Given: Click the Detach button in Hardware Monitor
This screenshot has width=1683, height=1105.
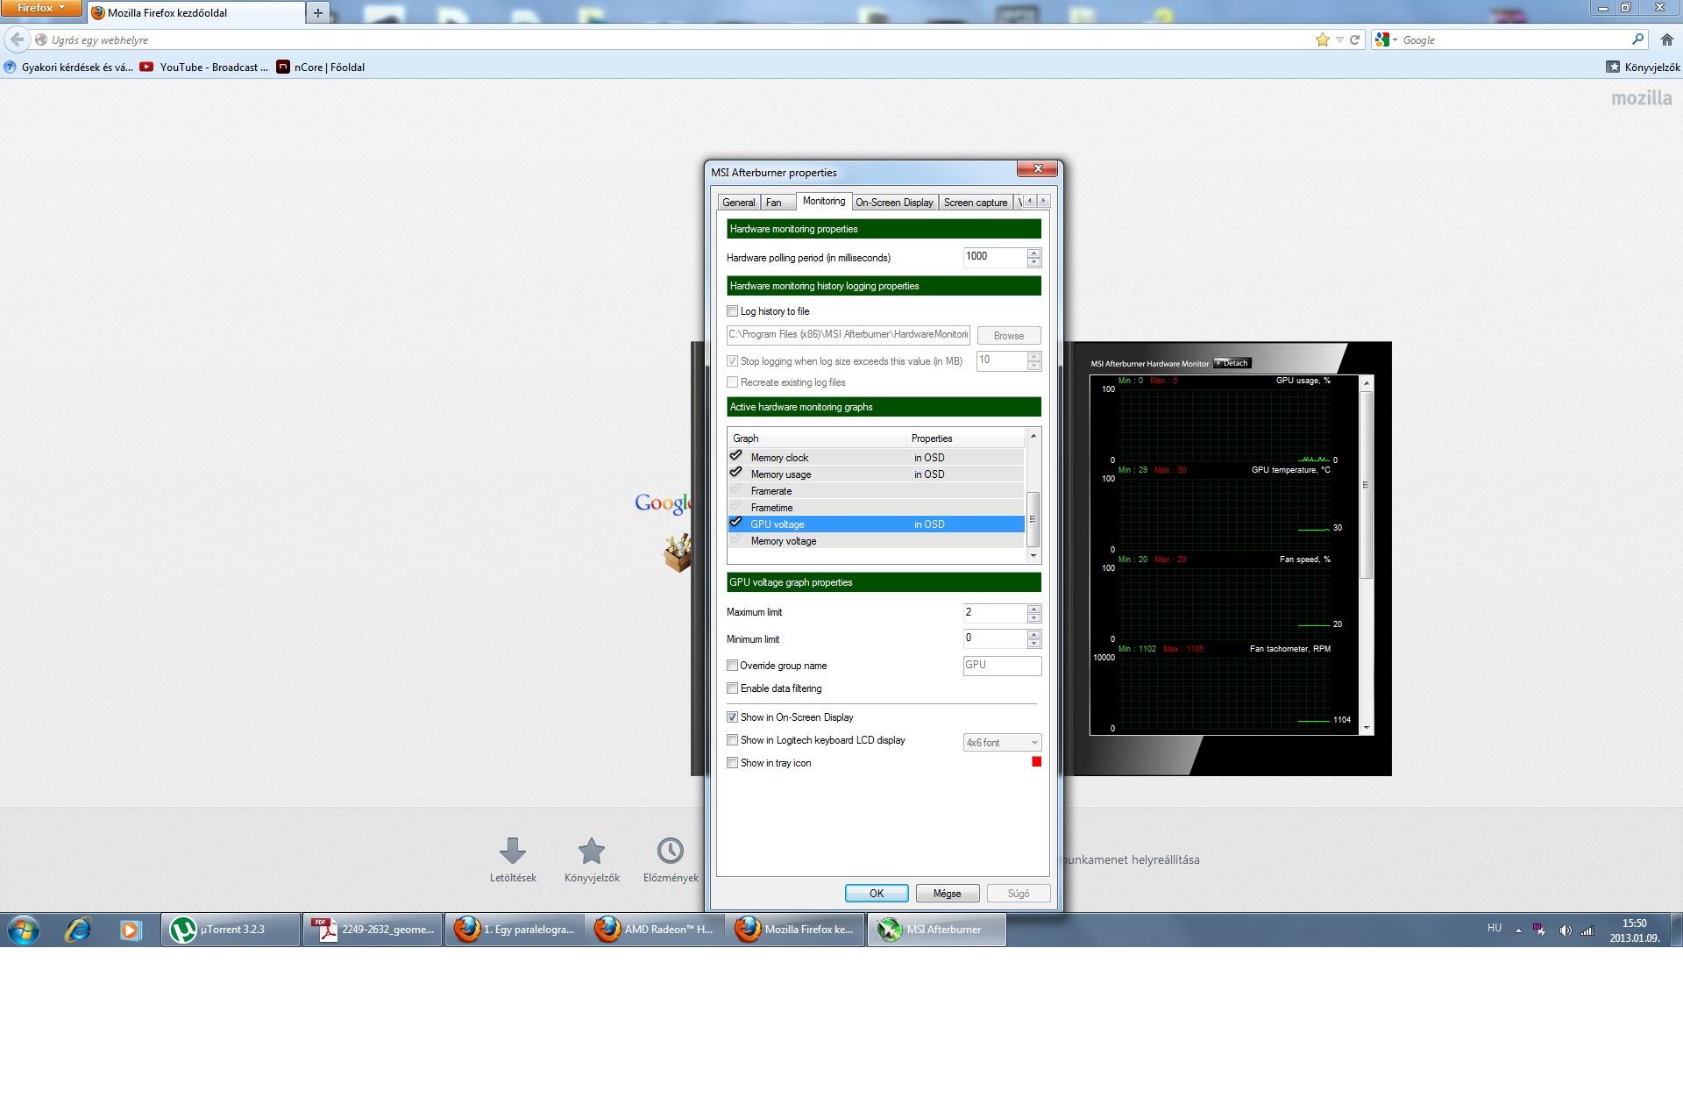Looking at the screenshot, I should point(1232,363).
